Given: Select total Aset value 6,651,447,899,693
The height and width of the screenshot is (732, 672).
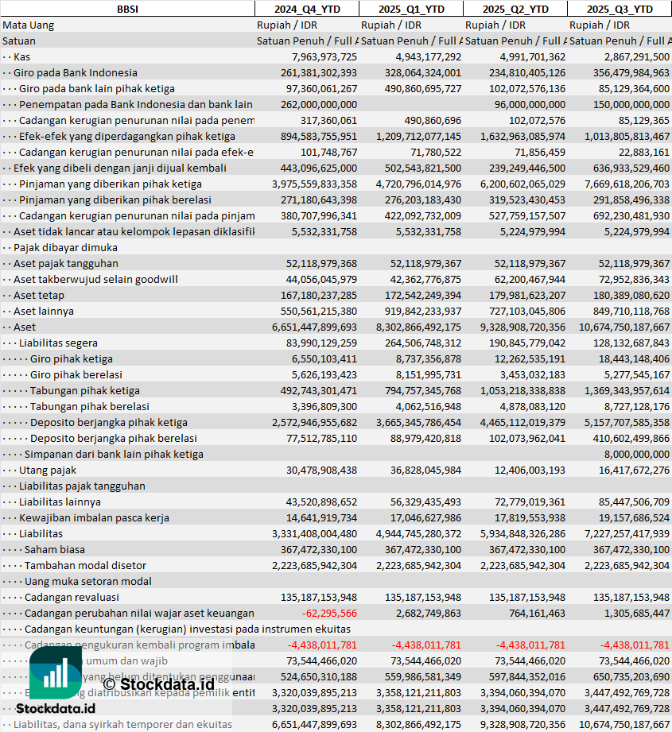Looking at the screenshot, I should click(314, 327).
